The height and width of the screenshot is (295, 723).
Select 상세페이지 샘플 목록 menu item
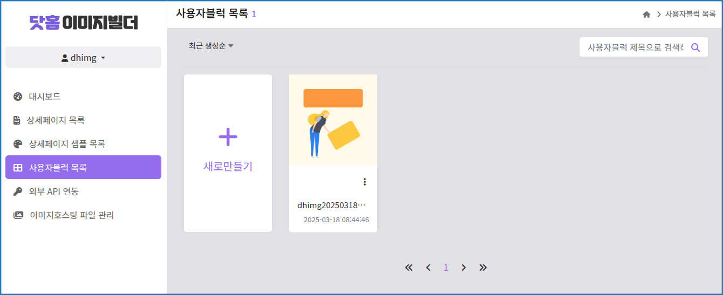(x=66, y=144)
